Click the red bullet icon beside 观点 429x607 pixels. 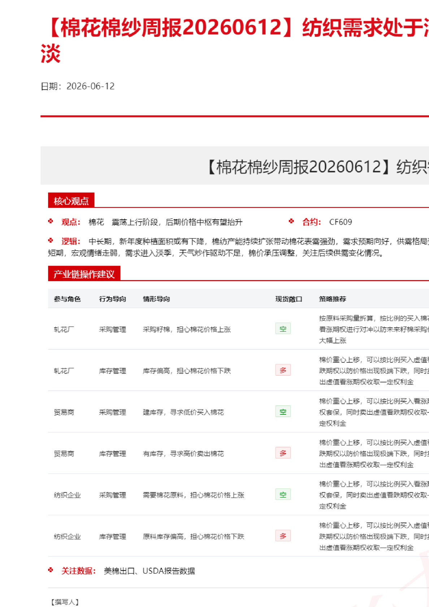tap(51, 221)
